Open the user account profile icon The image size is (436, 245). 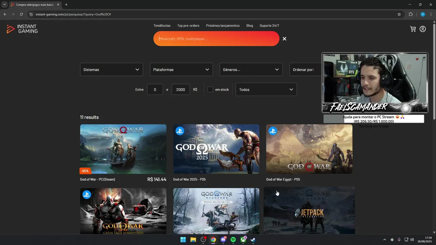coord(423,29)
